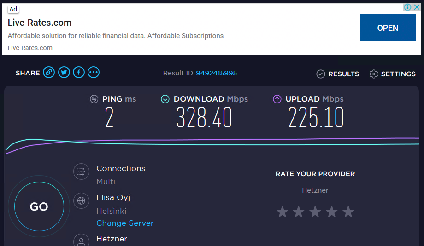Click the OPEN button in the ad
424x246 pixels.
[388, 28]
